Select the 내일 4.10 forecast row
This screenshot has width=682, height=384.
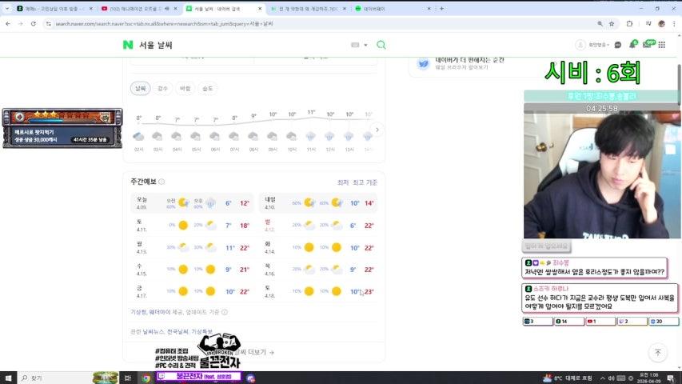point(318,203)
